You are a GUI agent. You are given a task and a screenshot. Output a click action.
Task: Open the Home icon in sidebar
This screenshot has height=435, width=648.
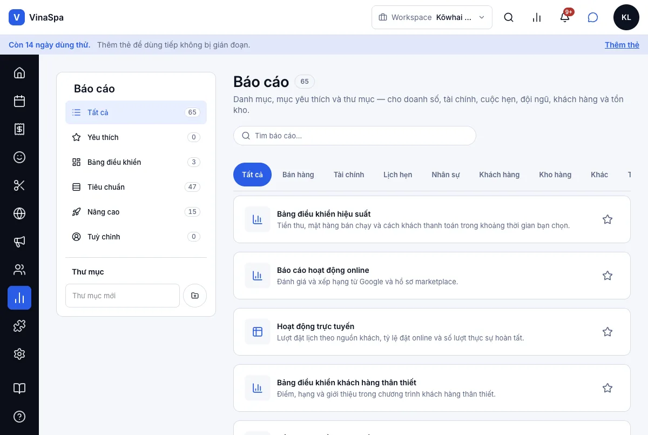click(19, 72)
